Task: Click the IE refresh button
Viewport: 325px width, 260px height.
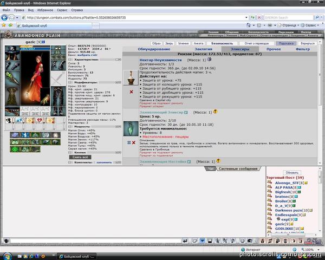Action: (252, 17)
